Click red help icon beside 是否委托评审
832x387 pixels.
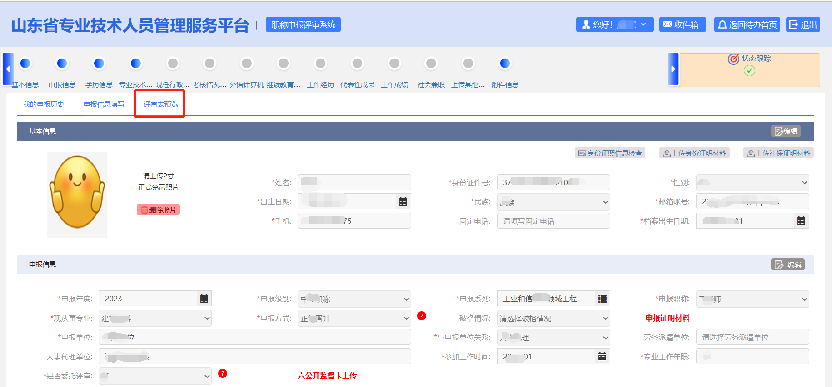(x=223, y=373)
